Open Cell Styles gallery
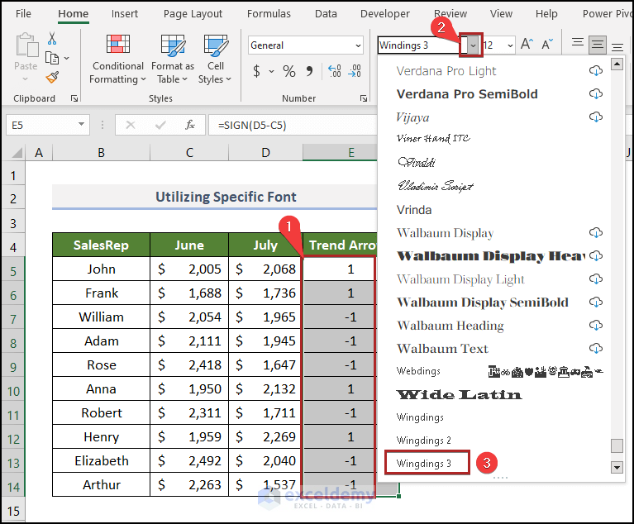 pos(215,59)
